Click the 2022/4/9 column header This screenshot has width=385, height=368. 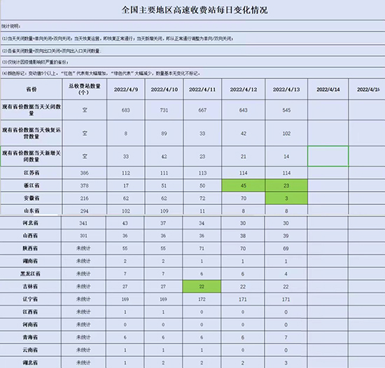[126, 90]
